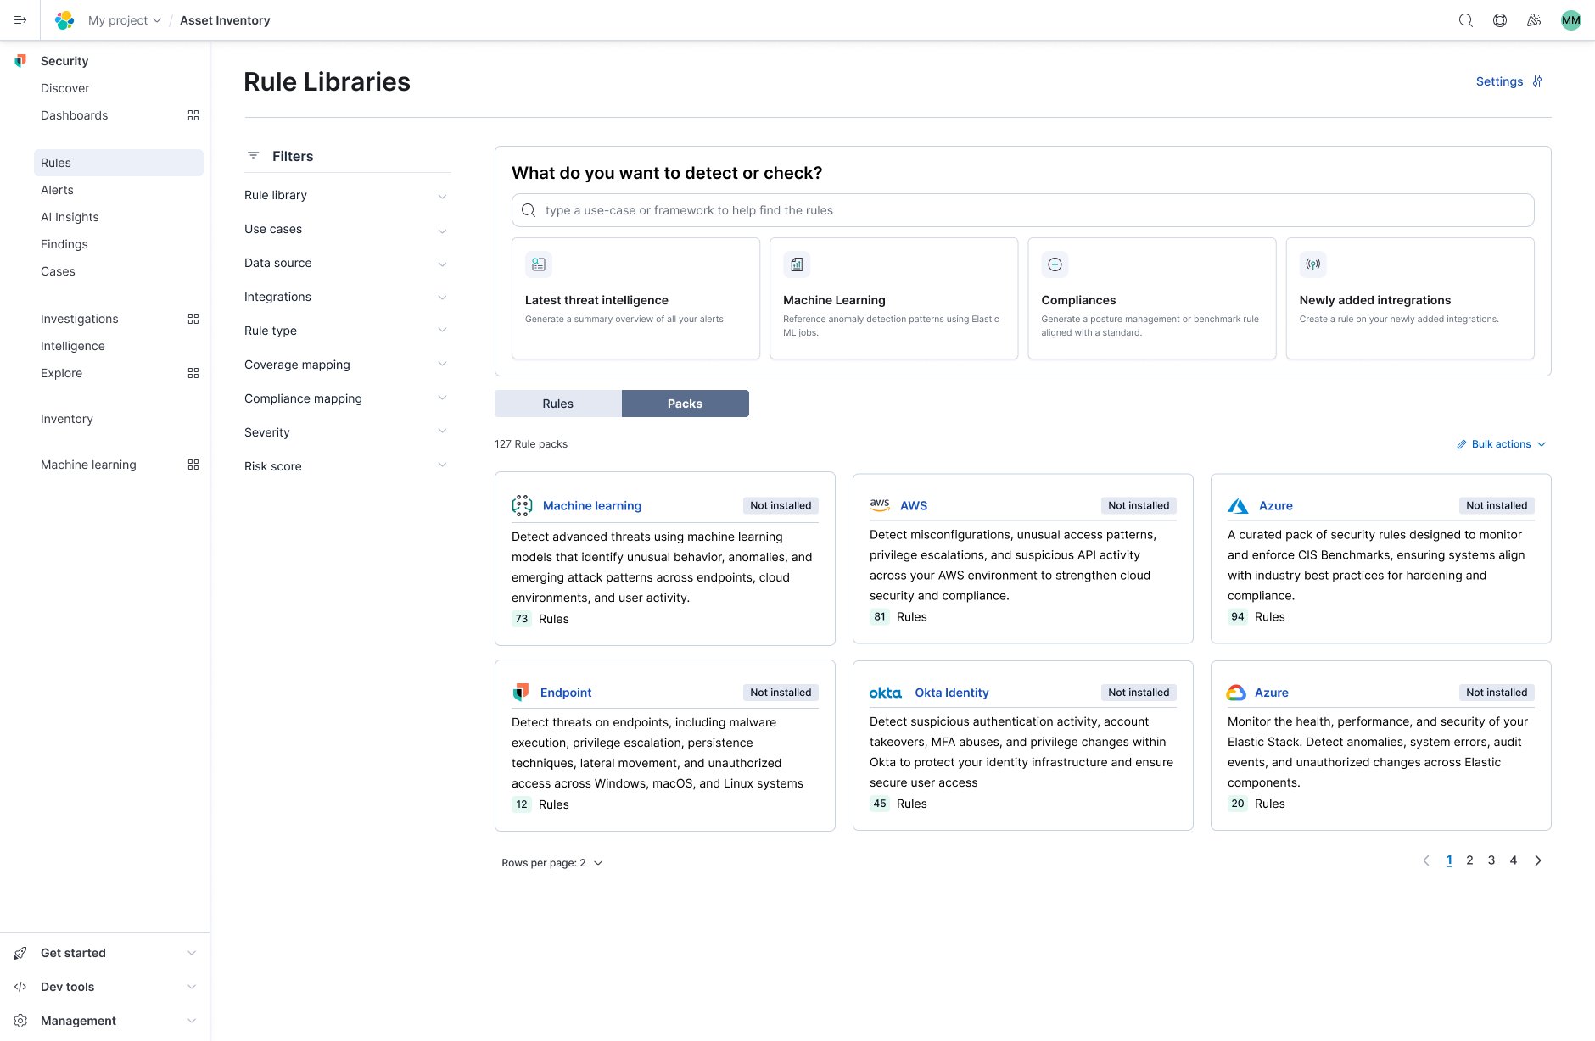The height and width of the screenshot is (1041, 1595).
Task: Toggle the side navigation collapse icon
Action: [x=20, y=20]
